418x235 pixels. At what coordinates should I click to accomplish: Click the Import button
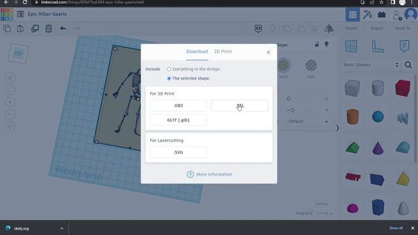351,28
